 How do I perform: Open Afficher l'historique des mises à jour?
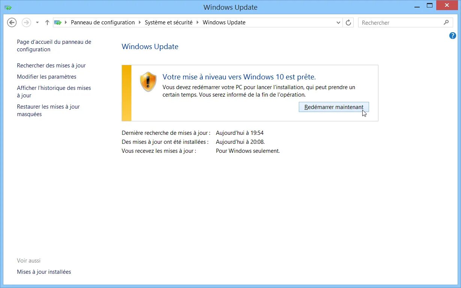pos(54,92)
